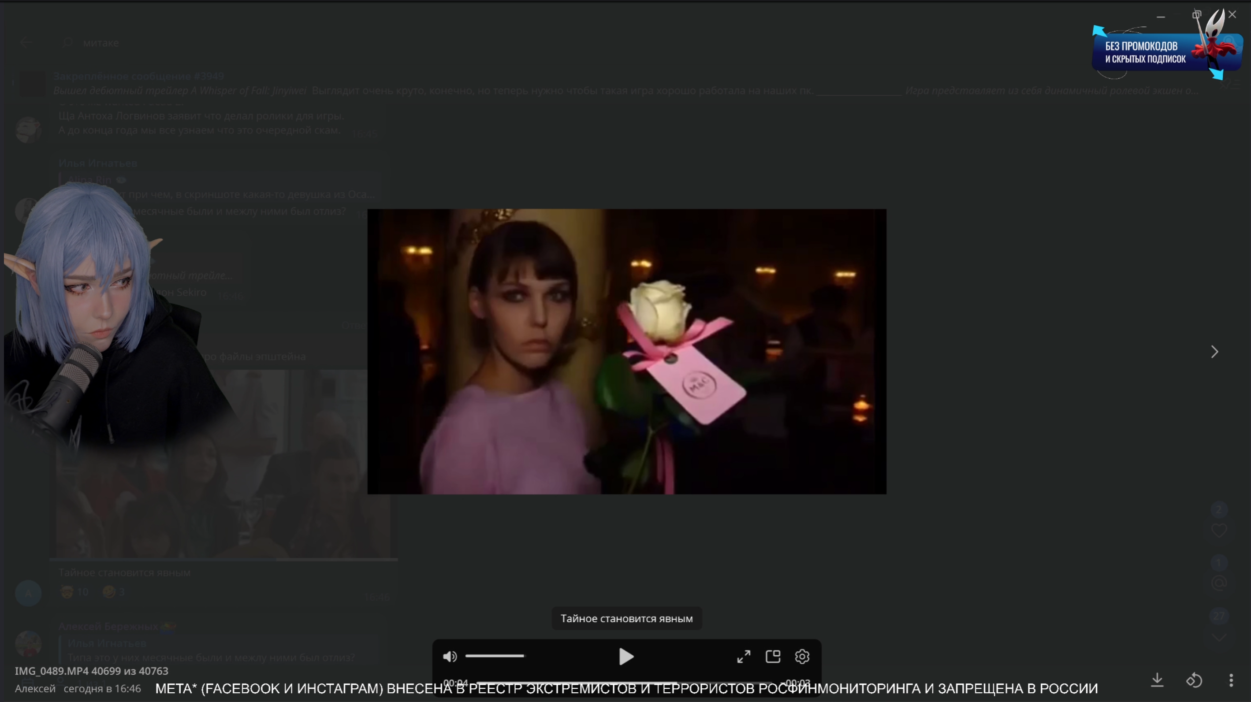Seek on the video progress bar

tap(626, 683)
